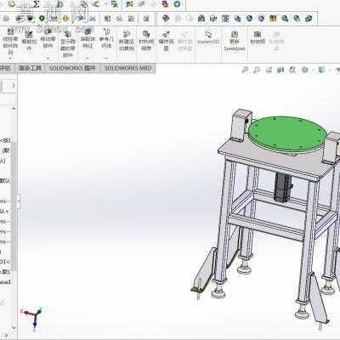Toggle the Section View icon
Image resolution: width=340 pixels, height=340 pixels.
pos(280,70)
